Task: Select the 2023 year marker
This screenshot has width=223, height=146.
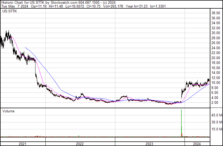Action: tap(149, 144)
